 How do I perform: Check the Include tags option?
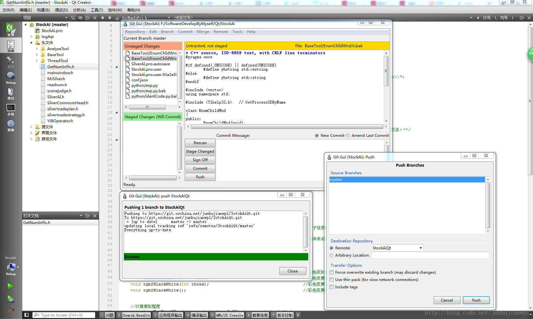[x=332, y=287]
